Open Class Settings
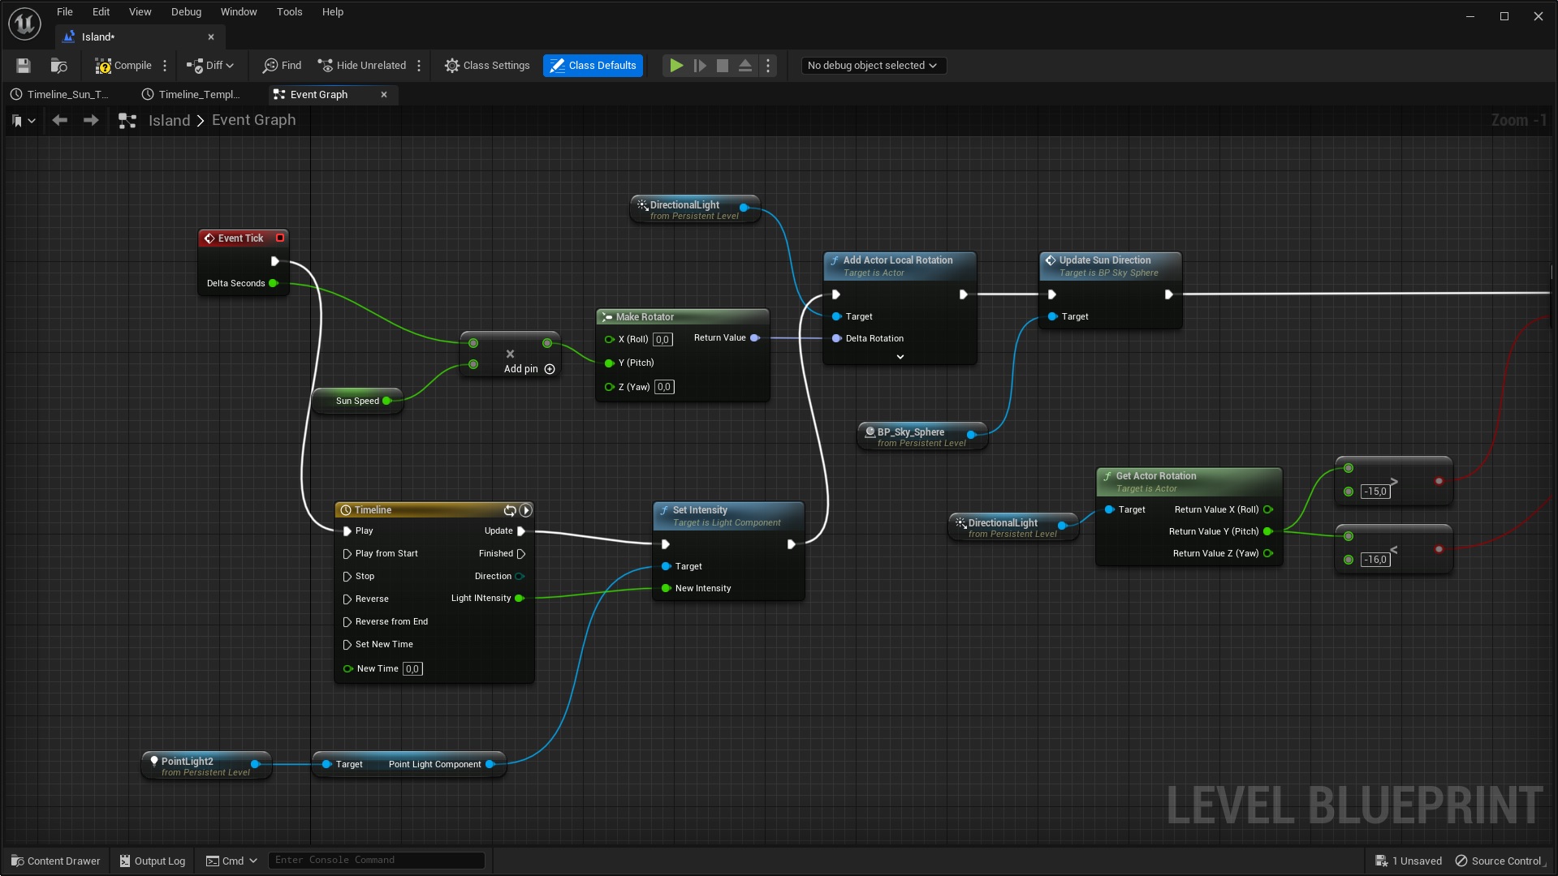The width and height of the screenshot is (1558, 876). pyautogui.click(x=486, y=65)
